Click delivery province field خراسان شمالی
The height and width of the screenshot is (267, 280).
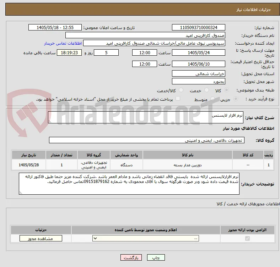coord(198,73)
